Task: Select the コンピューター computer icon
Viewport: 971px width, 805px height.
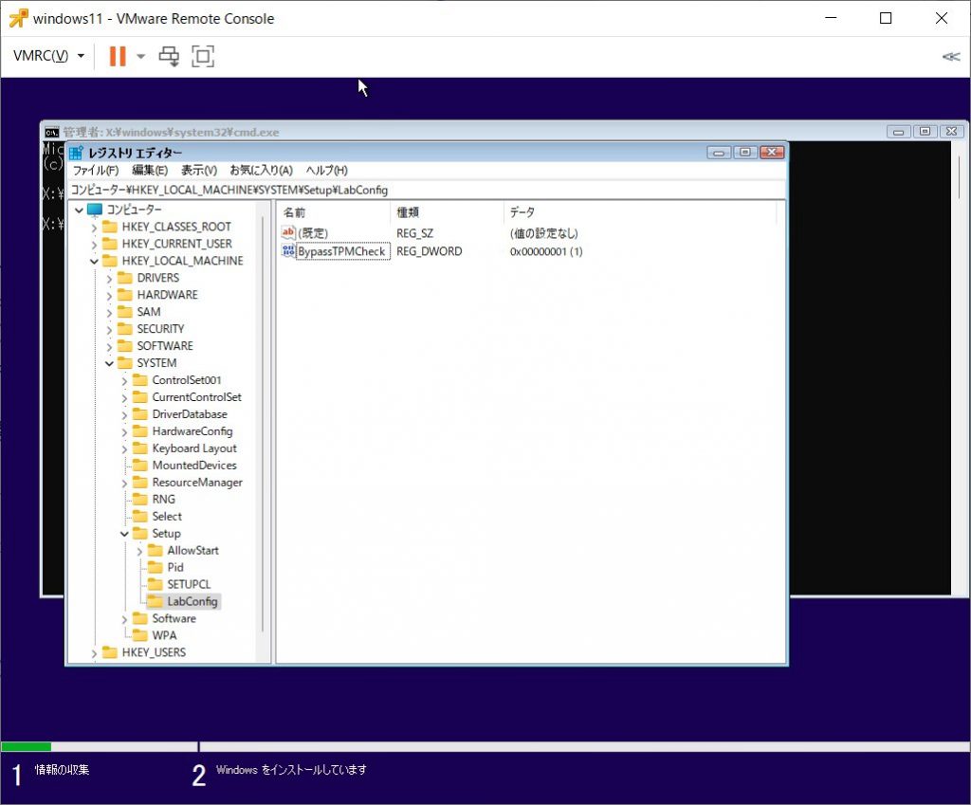Action: pos(95,210)
